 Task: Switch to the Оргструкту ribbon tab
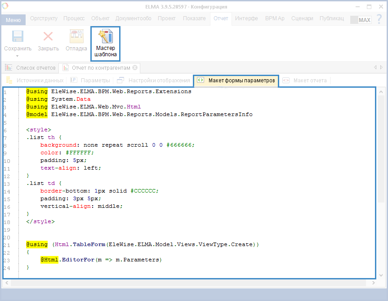click(x=44, y=18)
